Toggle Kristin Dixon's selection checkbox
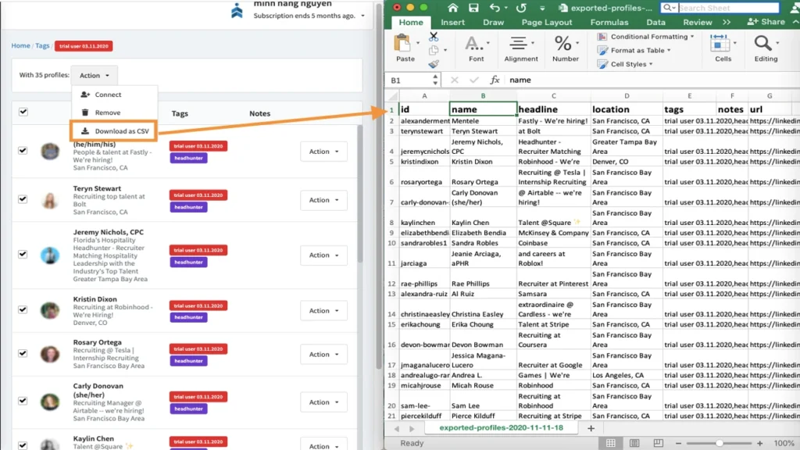 (x=23, y=310)
